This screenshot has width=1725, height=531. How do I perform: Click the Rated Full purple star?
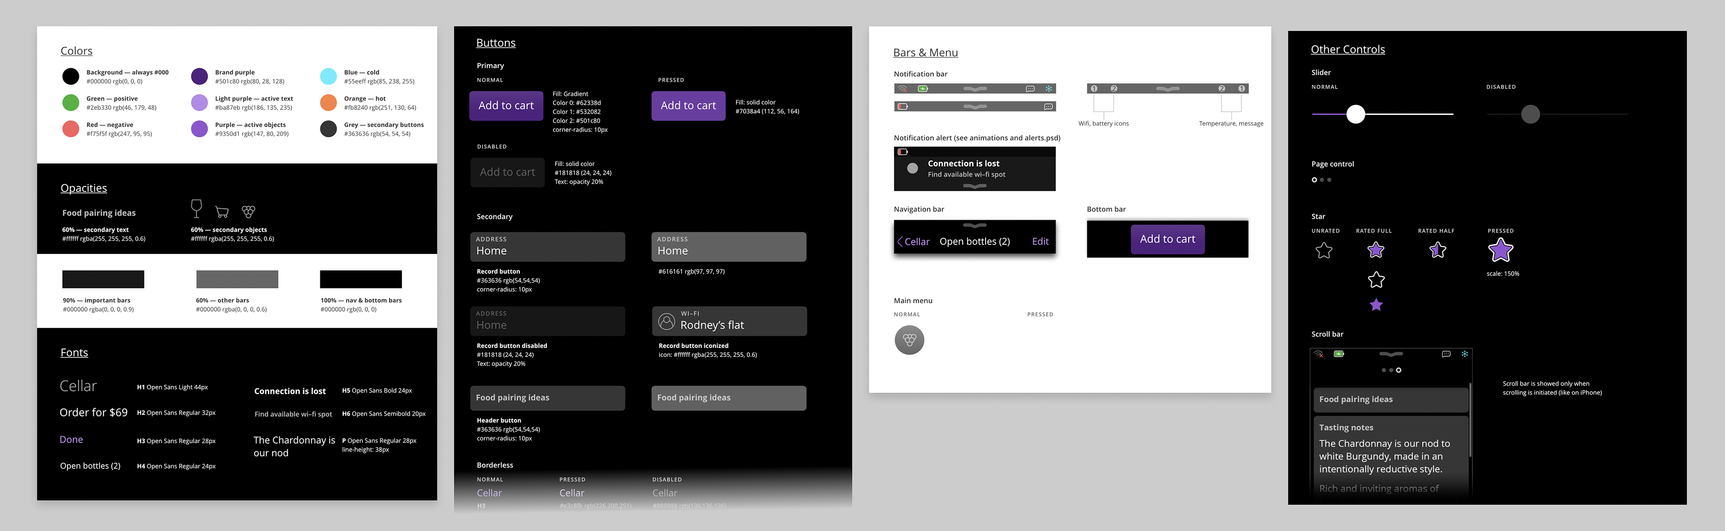click(x=1376, y=250)
